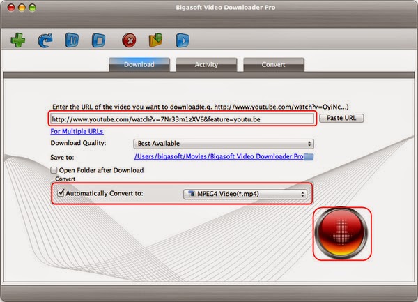Click the video URL input field

point(183,119)
